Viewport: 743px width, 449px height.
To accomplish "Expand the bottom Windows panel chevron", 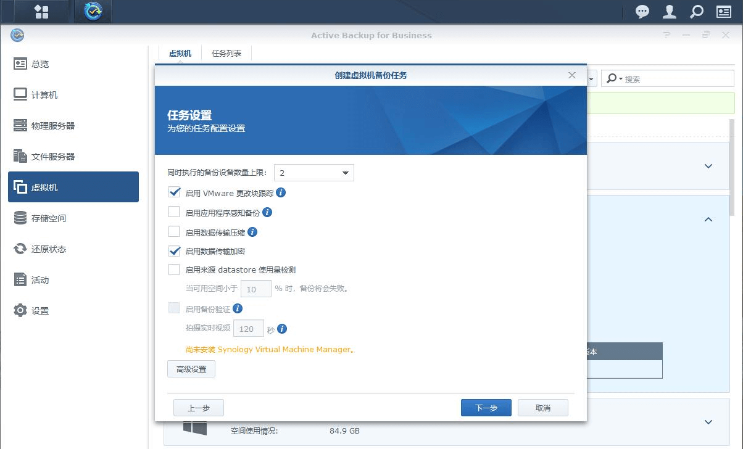I will click(708, 422).
